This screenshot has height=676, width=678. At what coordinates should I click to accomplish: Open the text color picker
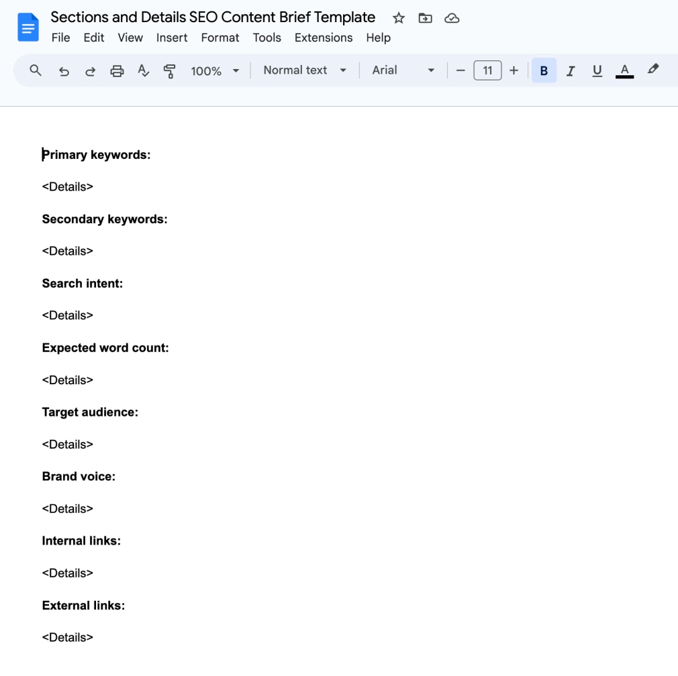[624, 70]
